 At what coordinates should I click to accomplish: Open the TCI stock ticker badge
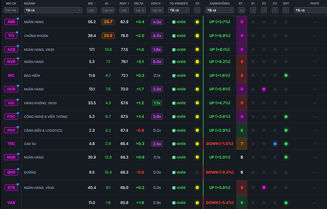click(11, 36)
